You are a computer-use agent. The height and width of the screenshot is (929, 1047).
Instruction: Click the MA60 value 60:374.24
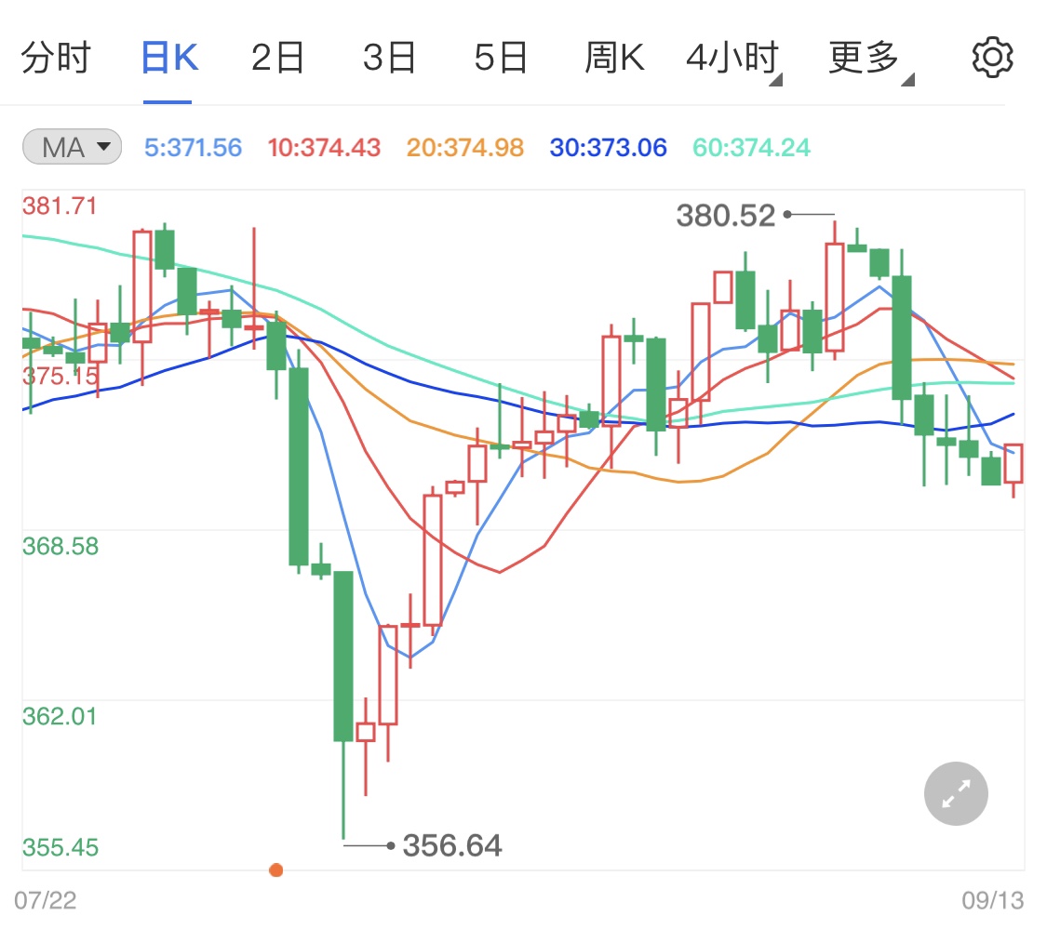(x=751, y=148)
